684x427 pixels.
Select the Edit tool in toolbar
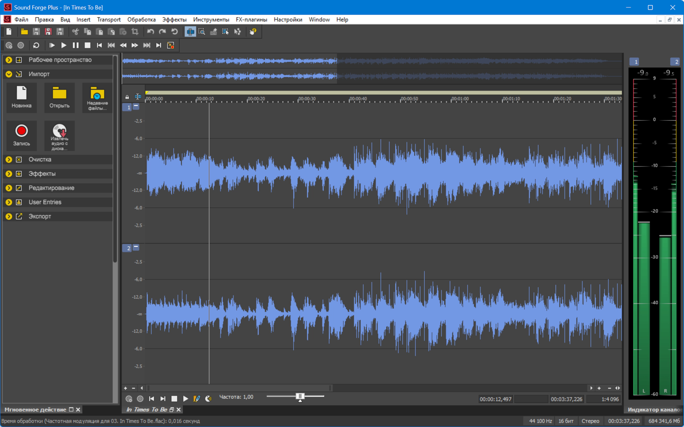pyautogui.click(x=190, y=32)
